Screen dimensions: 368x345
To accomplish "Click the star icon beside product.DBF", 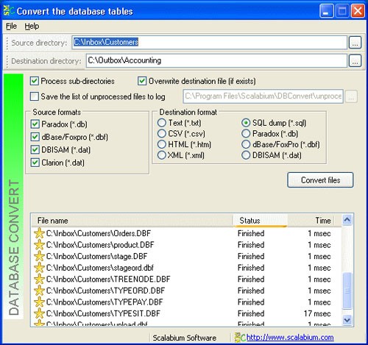I will 39,245.
